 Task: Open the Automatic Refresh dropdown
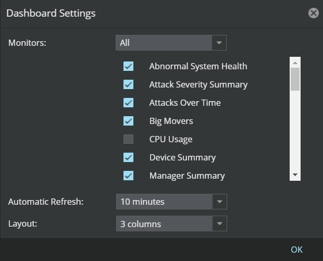pyautogui.click(x=171, y=202)
